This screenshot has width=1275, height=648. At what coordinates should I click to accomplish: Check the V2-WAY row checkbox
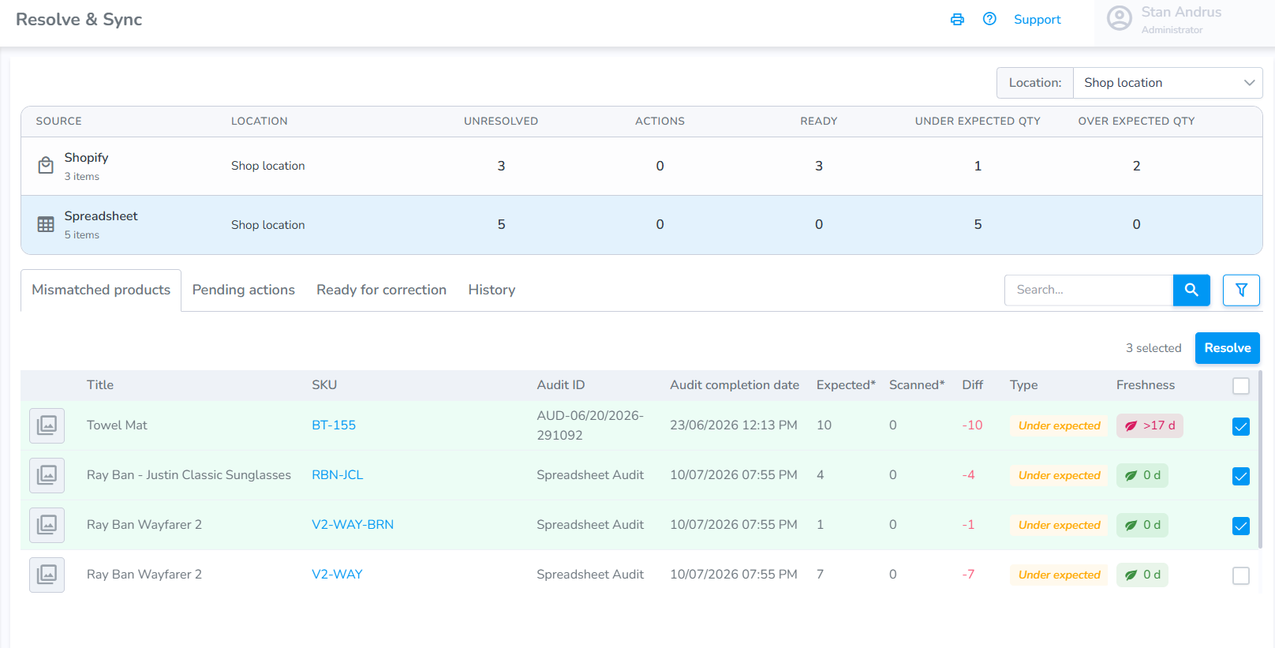[x=1241, y=575]
